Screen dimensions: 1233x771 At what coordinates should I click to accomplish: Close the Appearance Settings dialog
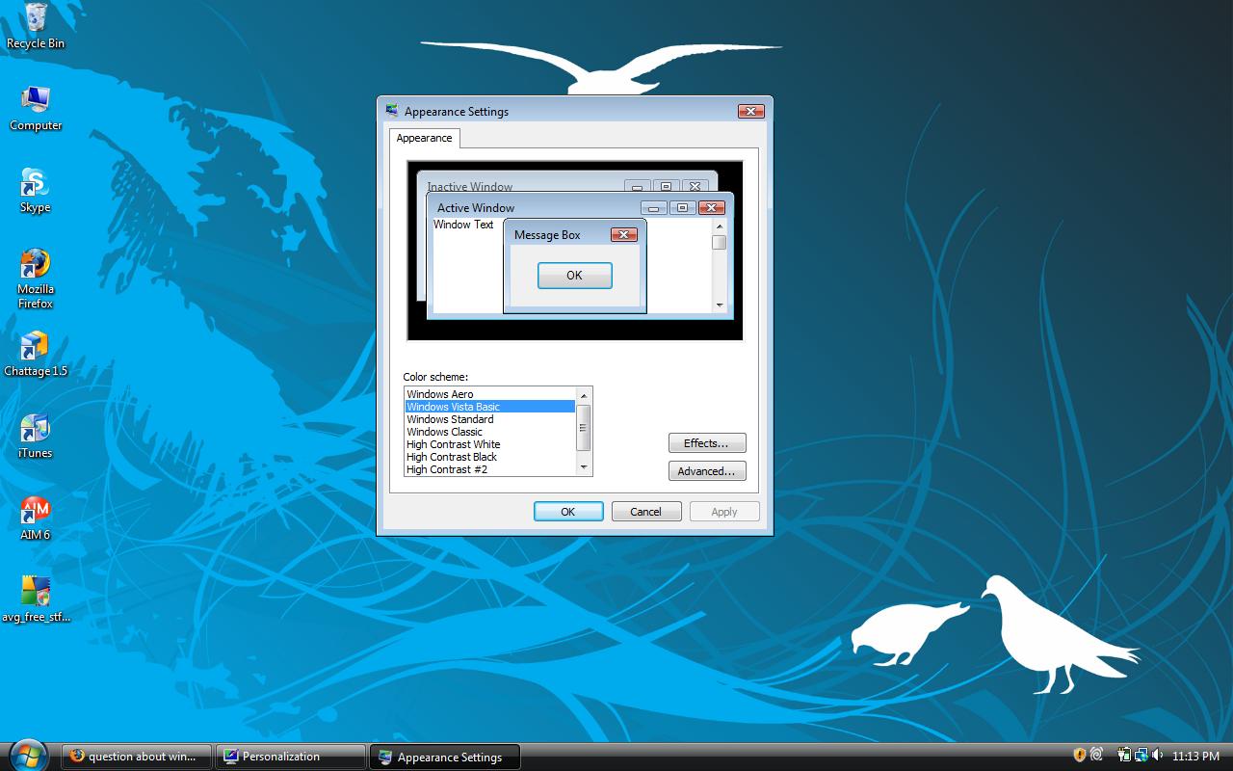(751, 111)
